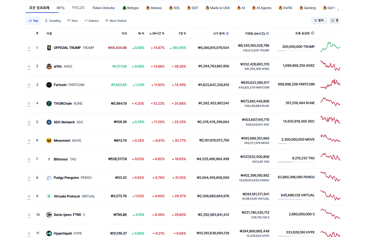This screenshot has width=385, height=237.
Task: Click the Virtuals Protocol logo icon
Action: pyautogui.click(x=49, y=196)
